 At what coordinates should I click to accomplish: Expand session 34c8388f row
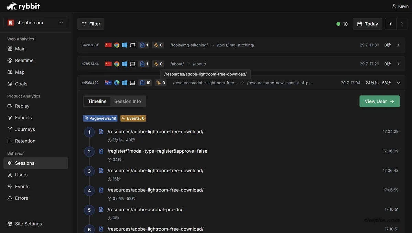pos(398,45)
